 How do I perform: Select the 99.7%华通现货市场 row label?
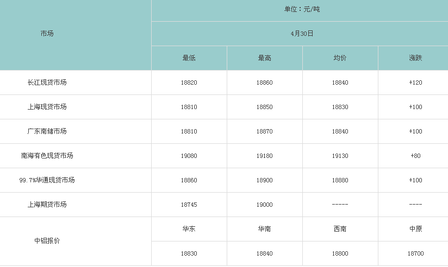click(x=47, y=180)
